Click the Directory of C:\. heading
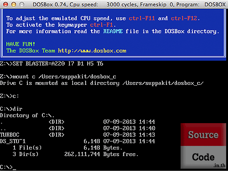228x171 pixels. [27, 115]
